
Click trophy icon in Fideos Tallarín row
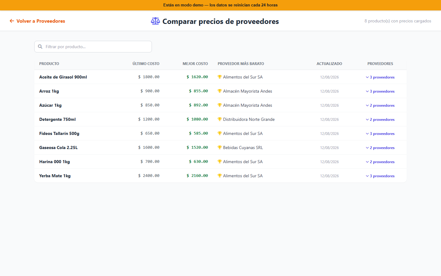(220, 133)
